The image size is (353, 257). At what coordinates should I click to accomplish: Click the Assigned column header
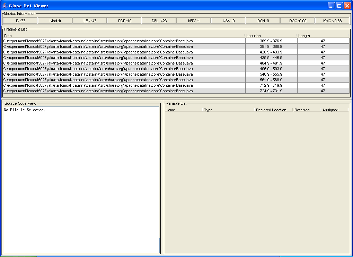pos(334,110)
